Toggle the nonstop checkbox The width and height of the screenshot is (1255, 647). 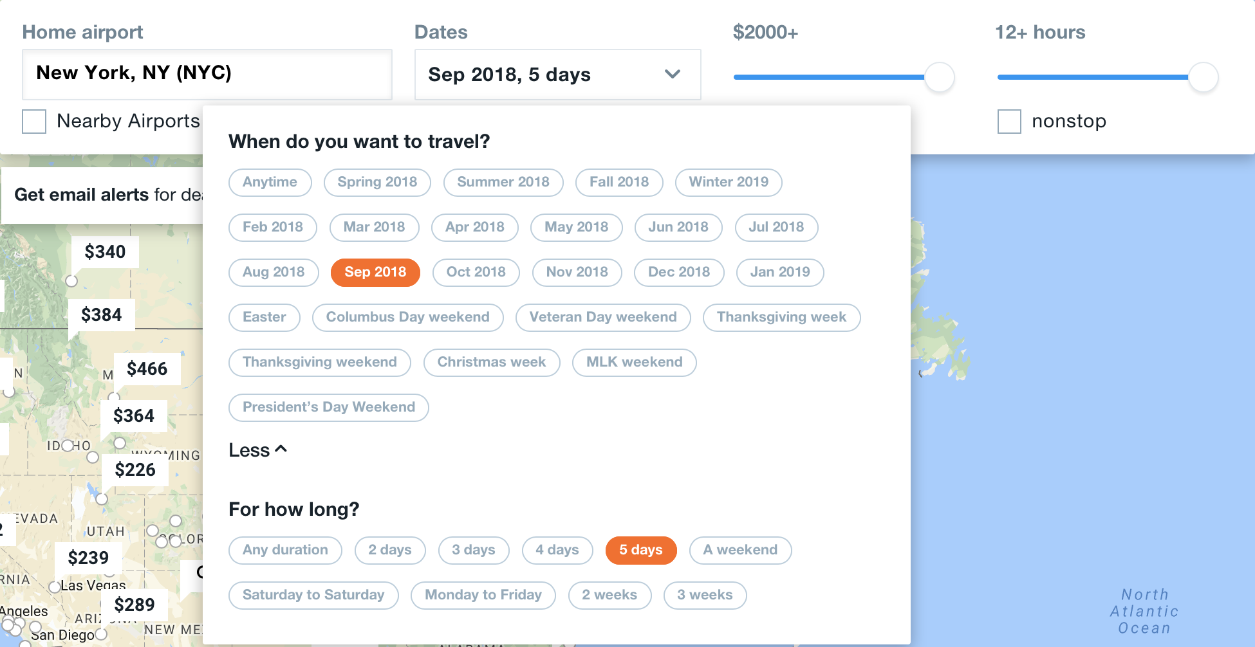tap(1009, 121)
